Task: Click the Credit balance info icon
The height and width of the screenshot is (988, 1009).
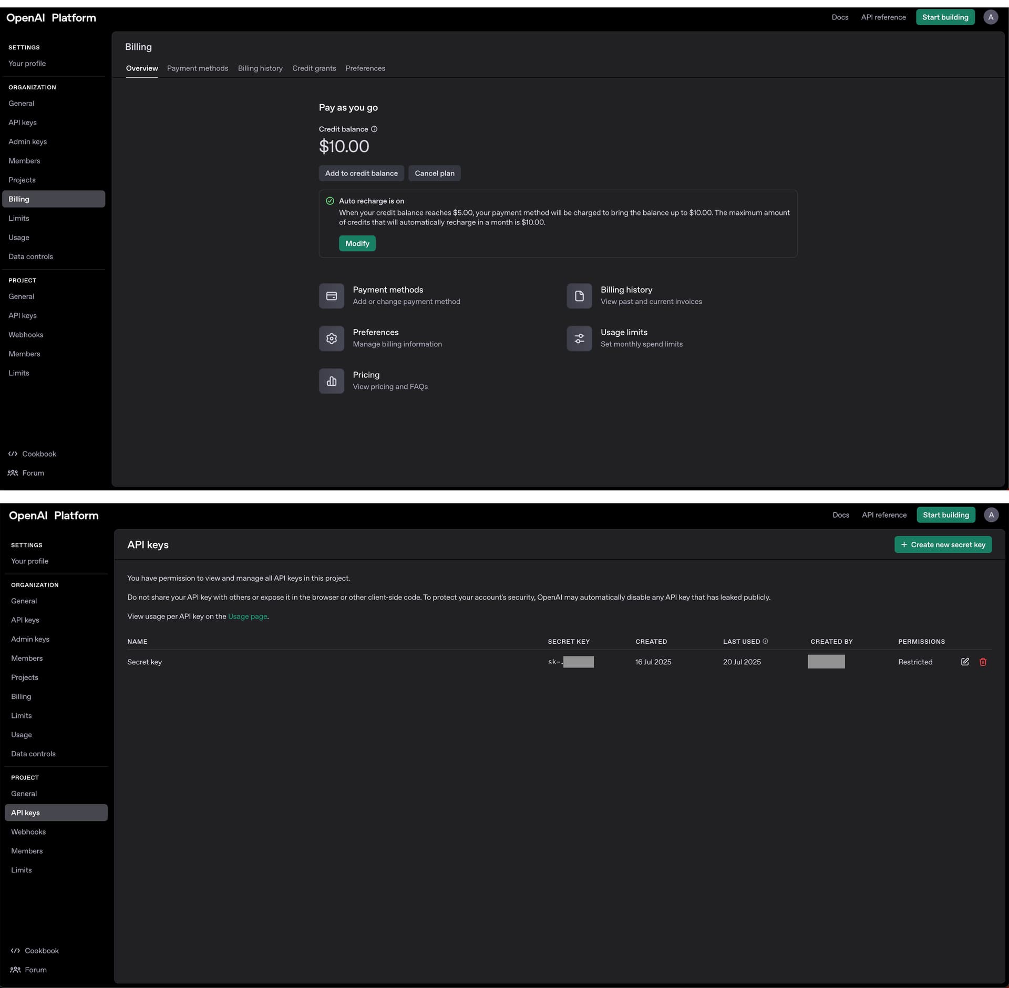Action: [x=374, y=129]
